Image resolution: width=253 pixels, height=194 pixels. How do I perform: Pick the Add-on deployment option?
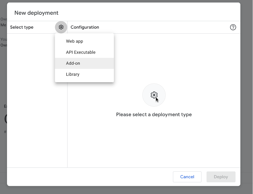pyautogui.click(x=73, y=63)
